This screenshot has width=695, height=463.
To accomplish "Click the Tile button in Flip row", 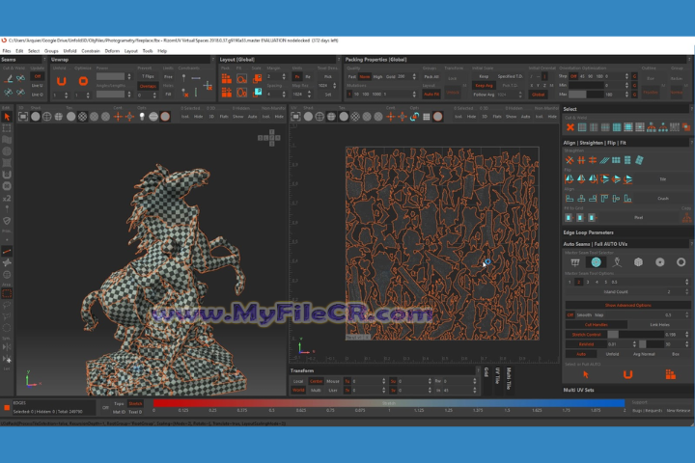I will 663,179.
